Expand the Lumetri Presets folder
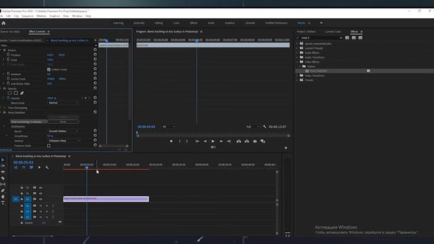Screen dimensions: 434x244 tap(298, 48)
